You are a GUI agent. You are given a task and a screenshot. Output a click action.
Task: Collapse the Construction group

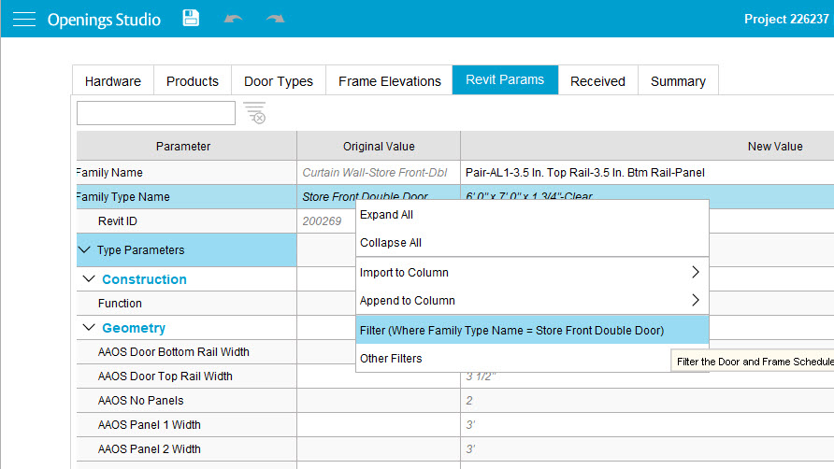coord(90,279)
